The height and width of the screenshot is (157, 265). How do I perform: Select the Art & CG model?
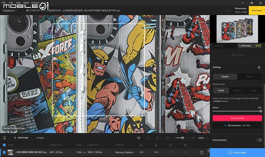(219, 46)
